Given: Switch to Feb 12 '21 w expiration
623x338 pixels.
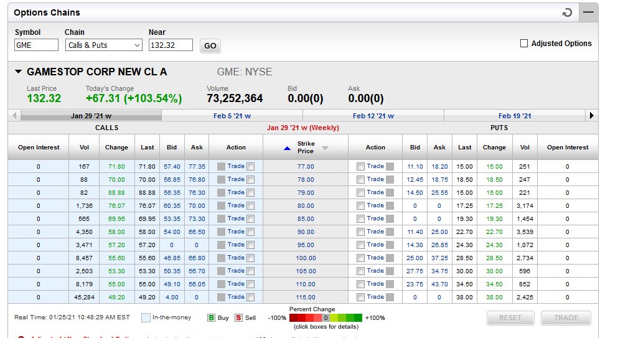Looking at the screenshot, I should click(373, 116).
